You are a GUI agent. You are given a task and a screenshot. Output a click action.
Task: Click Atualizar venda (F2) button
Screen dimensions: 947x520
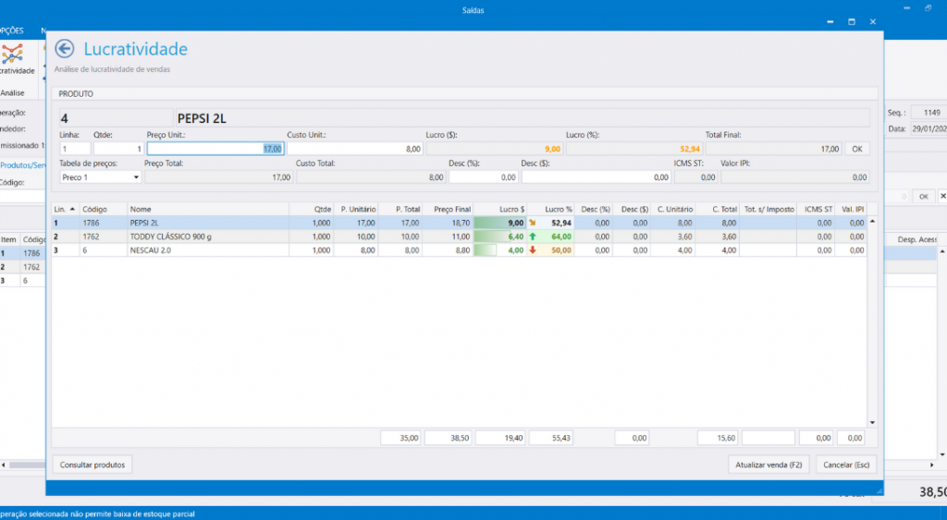tap(769, 465)
